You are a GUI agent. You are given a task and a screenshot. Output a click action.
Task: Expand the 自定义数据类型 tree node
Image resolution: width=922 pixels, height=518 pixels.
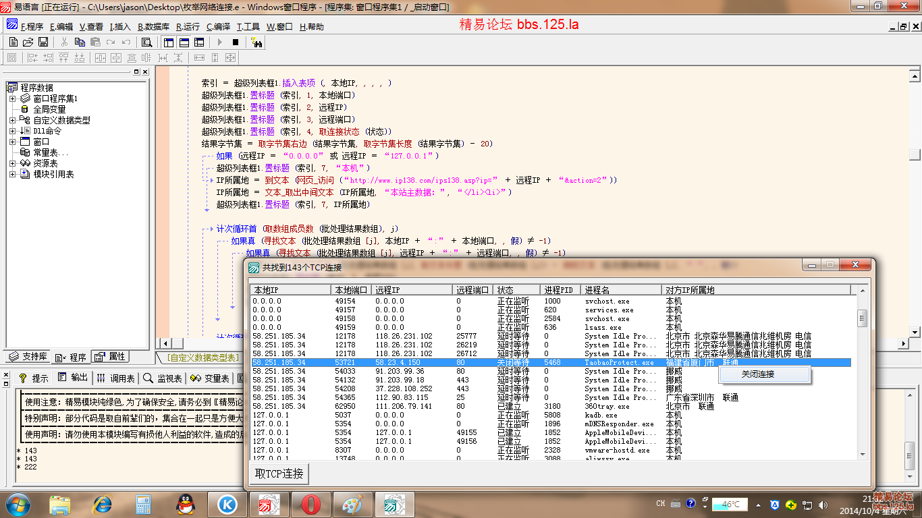point(13,120)
